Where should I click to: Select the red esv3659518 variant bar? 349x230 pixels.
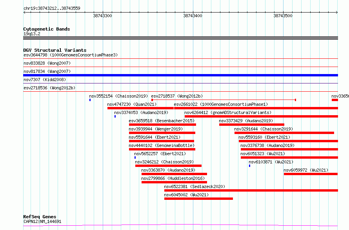click(x=162, y=125)
